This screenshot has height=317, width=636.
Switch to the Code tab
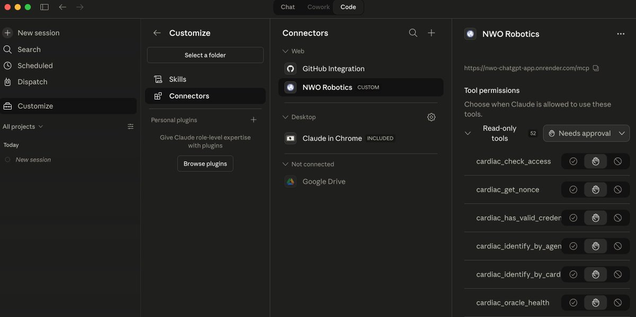[348, 7]
